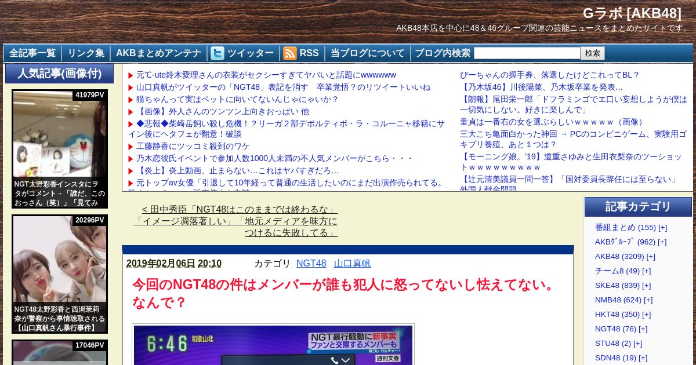Open 【モーニング娘。'19】道重さゆみ link
The image size is (696, 365).
[571, 162]
